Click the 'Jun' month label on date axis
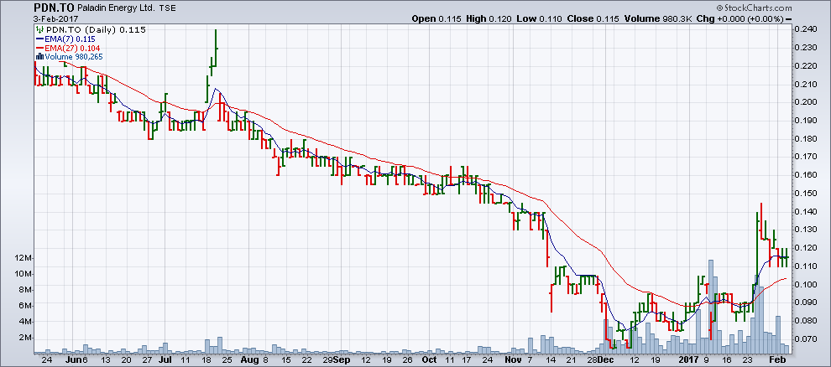 coord(74,359)
